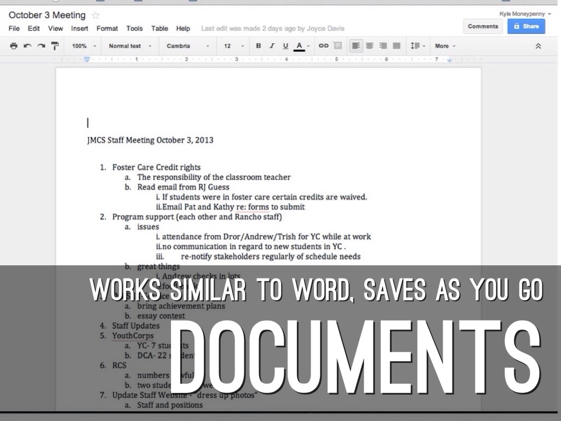
Task: Click the document title October 3 Meeting
Action: [47, 15]
